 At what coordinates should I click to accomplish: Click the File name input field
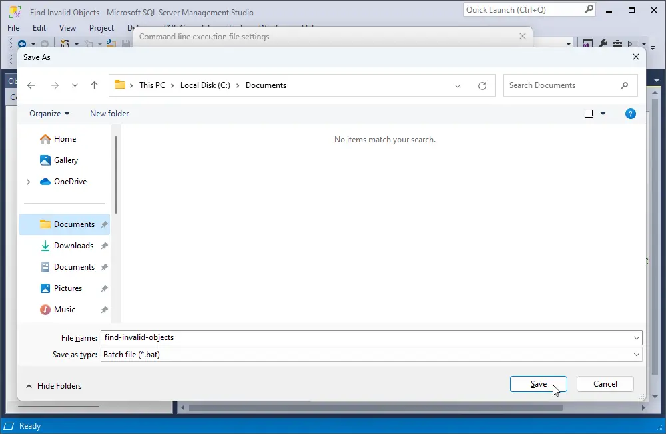[x=366, y=337]
